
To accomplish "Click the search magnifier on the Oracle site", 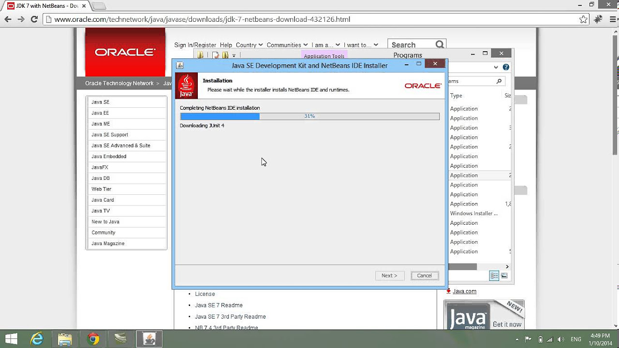I will click(439, 44).
